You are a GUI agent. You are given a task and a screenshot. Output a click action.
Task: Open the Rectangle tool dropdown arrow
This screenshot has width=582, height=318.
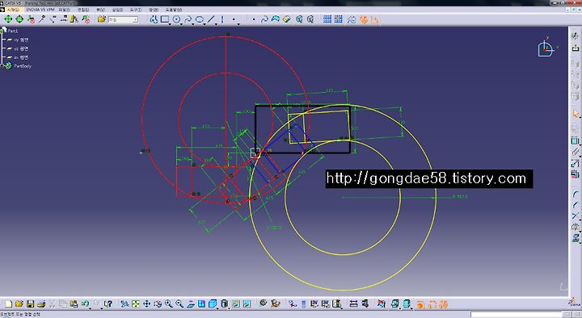[170, 23]
